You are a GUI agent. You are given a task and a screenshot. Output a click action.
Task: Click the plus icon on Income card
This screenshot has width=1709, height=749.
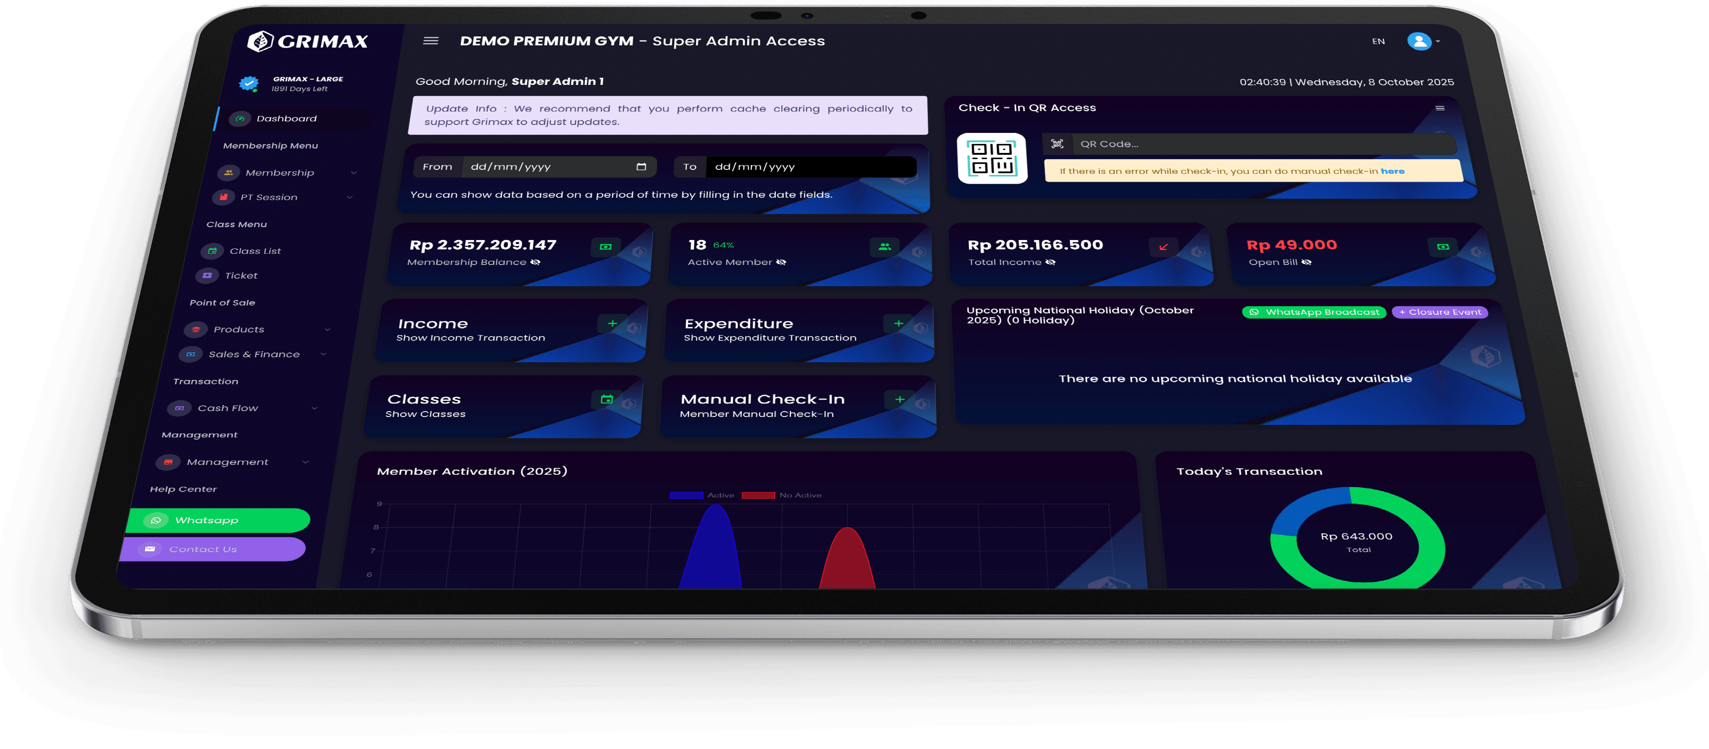click(612, 324)
